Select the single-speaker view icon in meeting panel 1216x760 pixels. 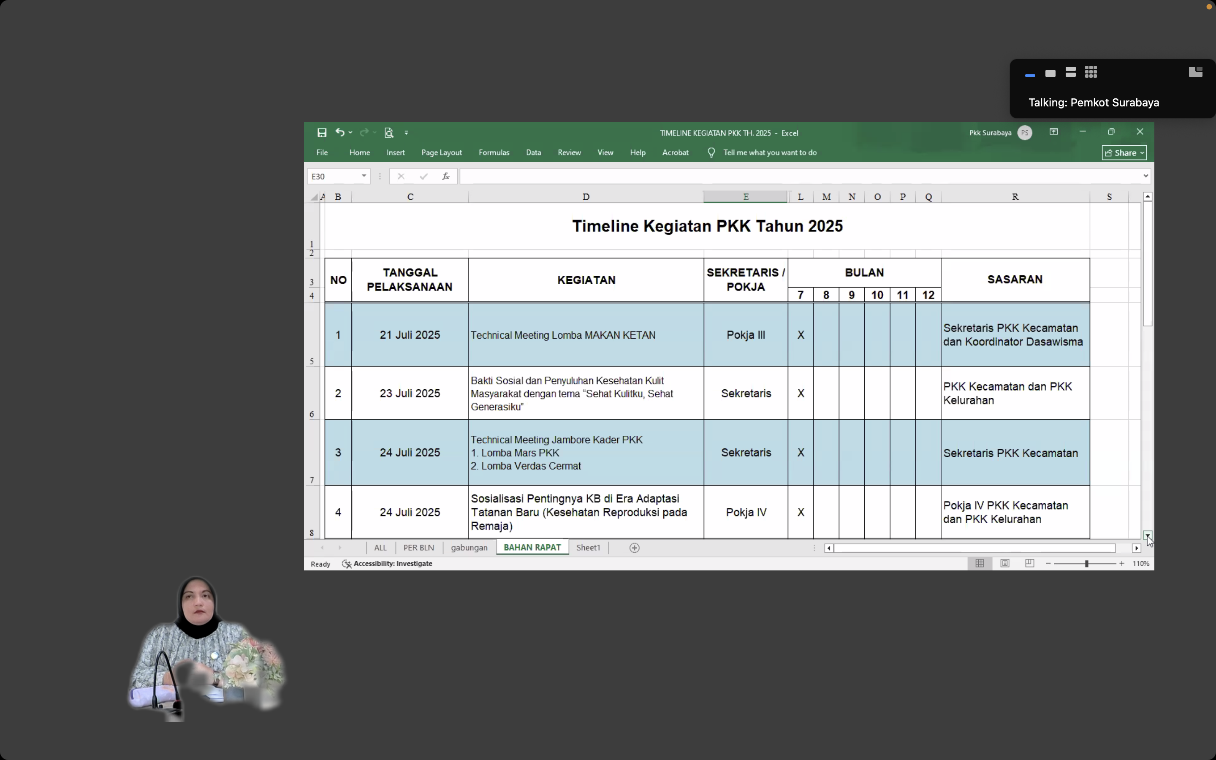(1050, 73)
